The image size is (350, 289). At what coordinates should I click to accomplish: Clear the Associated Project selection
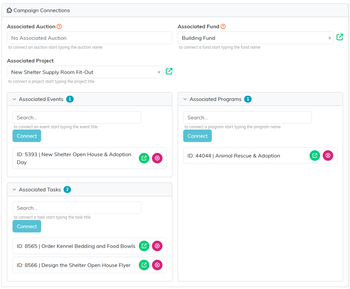coord(159,72)
